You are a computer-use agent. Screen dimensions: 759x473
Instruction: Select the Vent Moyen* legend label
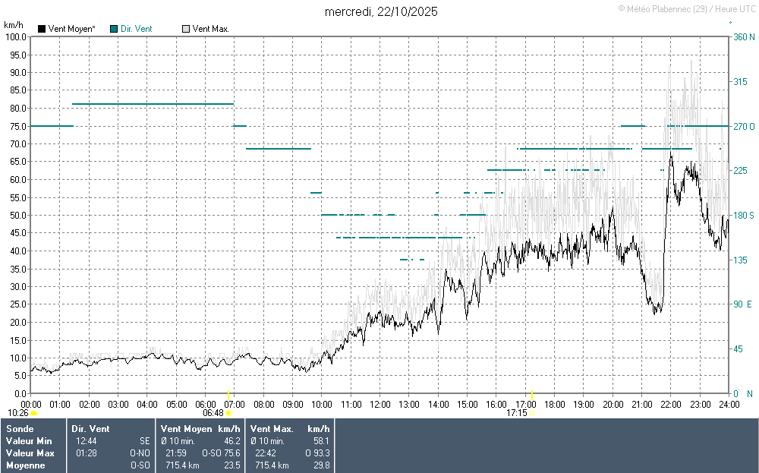(x=71, y=29)
